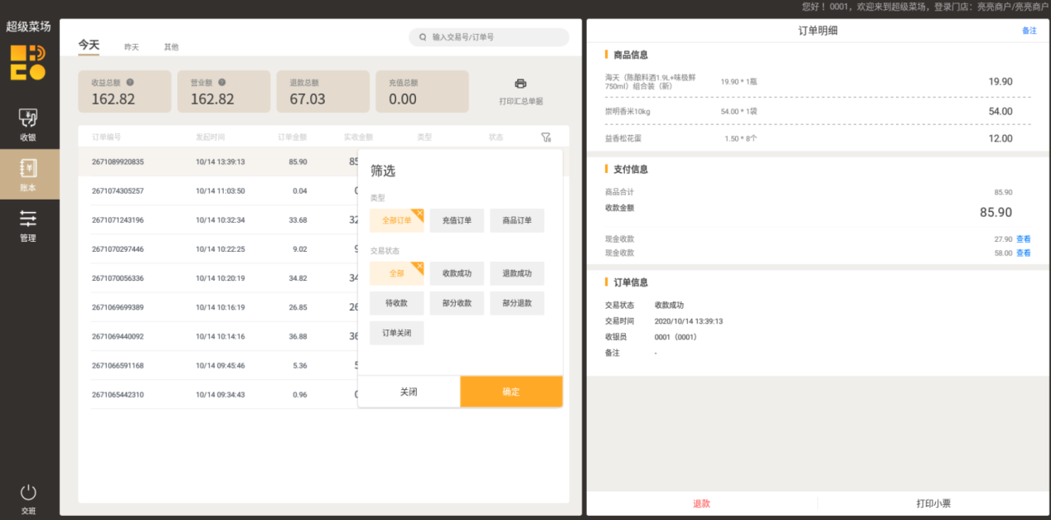Viewport: 1051px width, 520px height.
Task: Switch to the 今天 tab
Action: [89, 46]
